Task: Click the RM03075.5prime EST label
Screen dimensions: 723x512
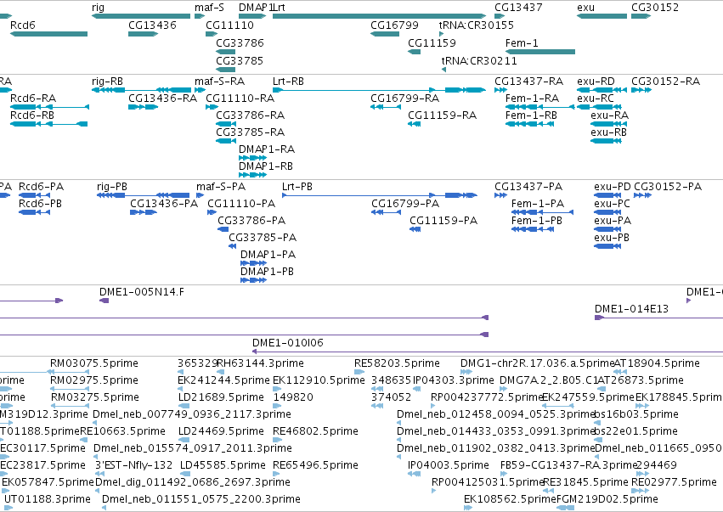Action: click(x=94, y=363)
